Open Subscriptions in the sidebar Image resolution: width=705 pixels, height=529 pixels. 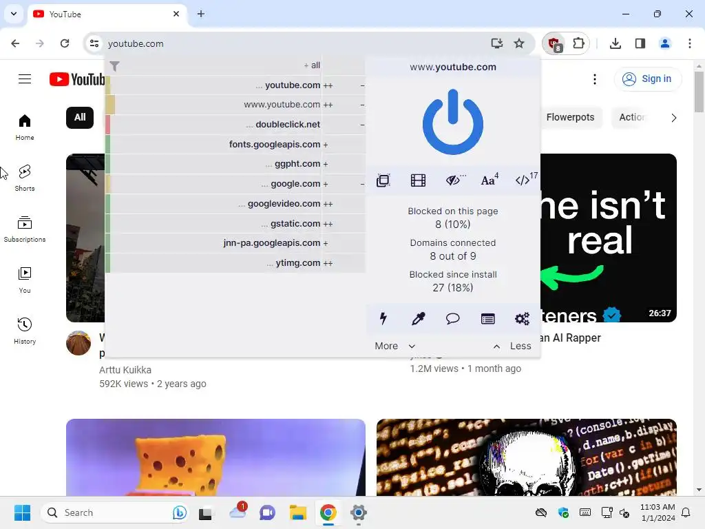click(25, 229)
